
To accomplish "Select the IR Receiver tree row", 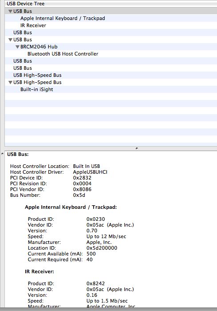I will [x=111, y=25].
